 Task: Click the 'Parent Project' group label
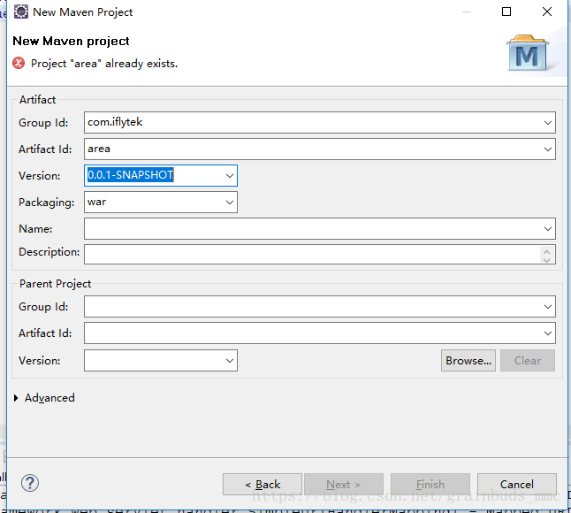(55, 284)
